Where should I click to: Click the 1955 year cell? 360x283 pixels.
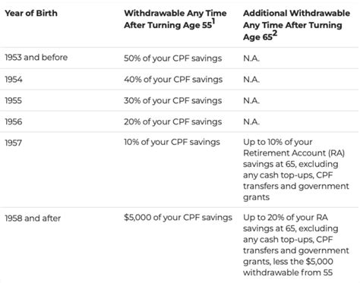coord(14,101)
